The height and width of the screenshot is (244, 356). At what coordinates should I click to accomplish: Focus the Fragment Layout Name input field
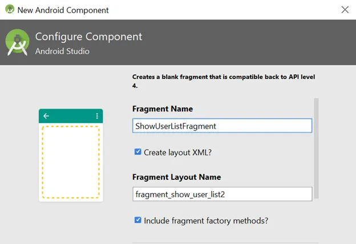click(x=222, y=194)
